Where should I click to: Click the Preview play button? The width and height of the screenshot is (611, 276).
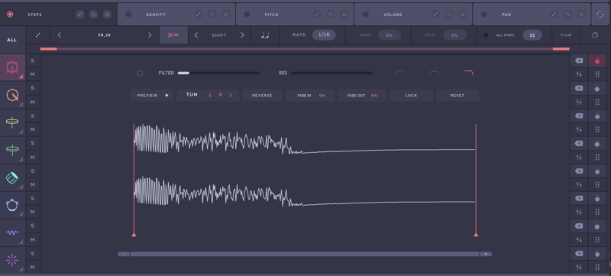[x=152, y=95]
